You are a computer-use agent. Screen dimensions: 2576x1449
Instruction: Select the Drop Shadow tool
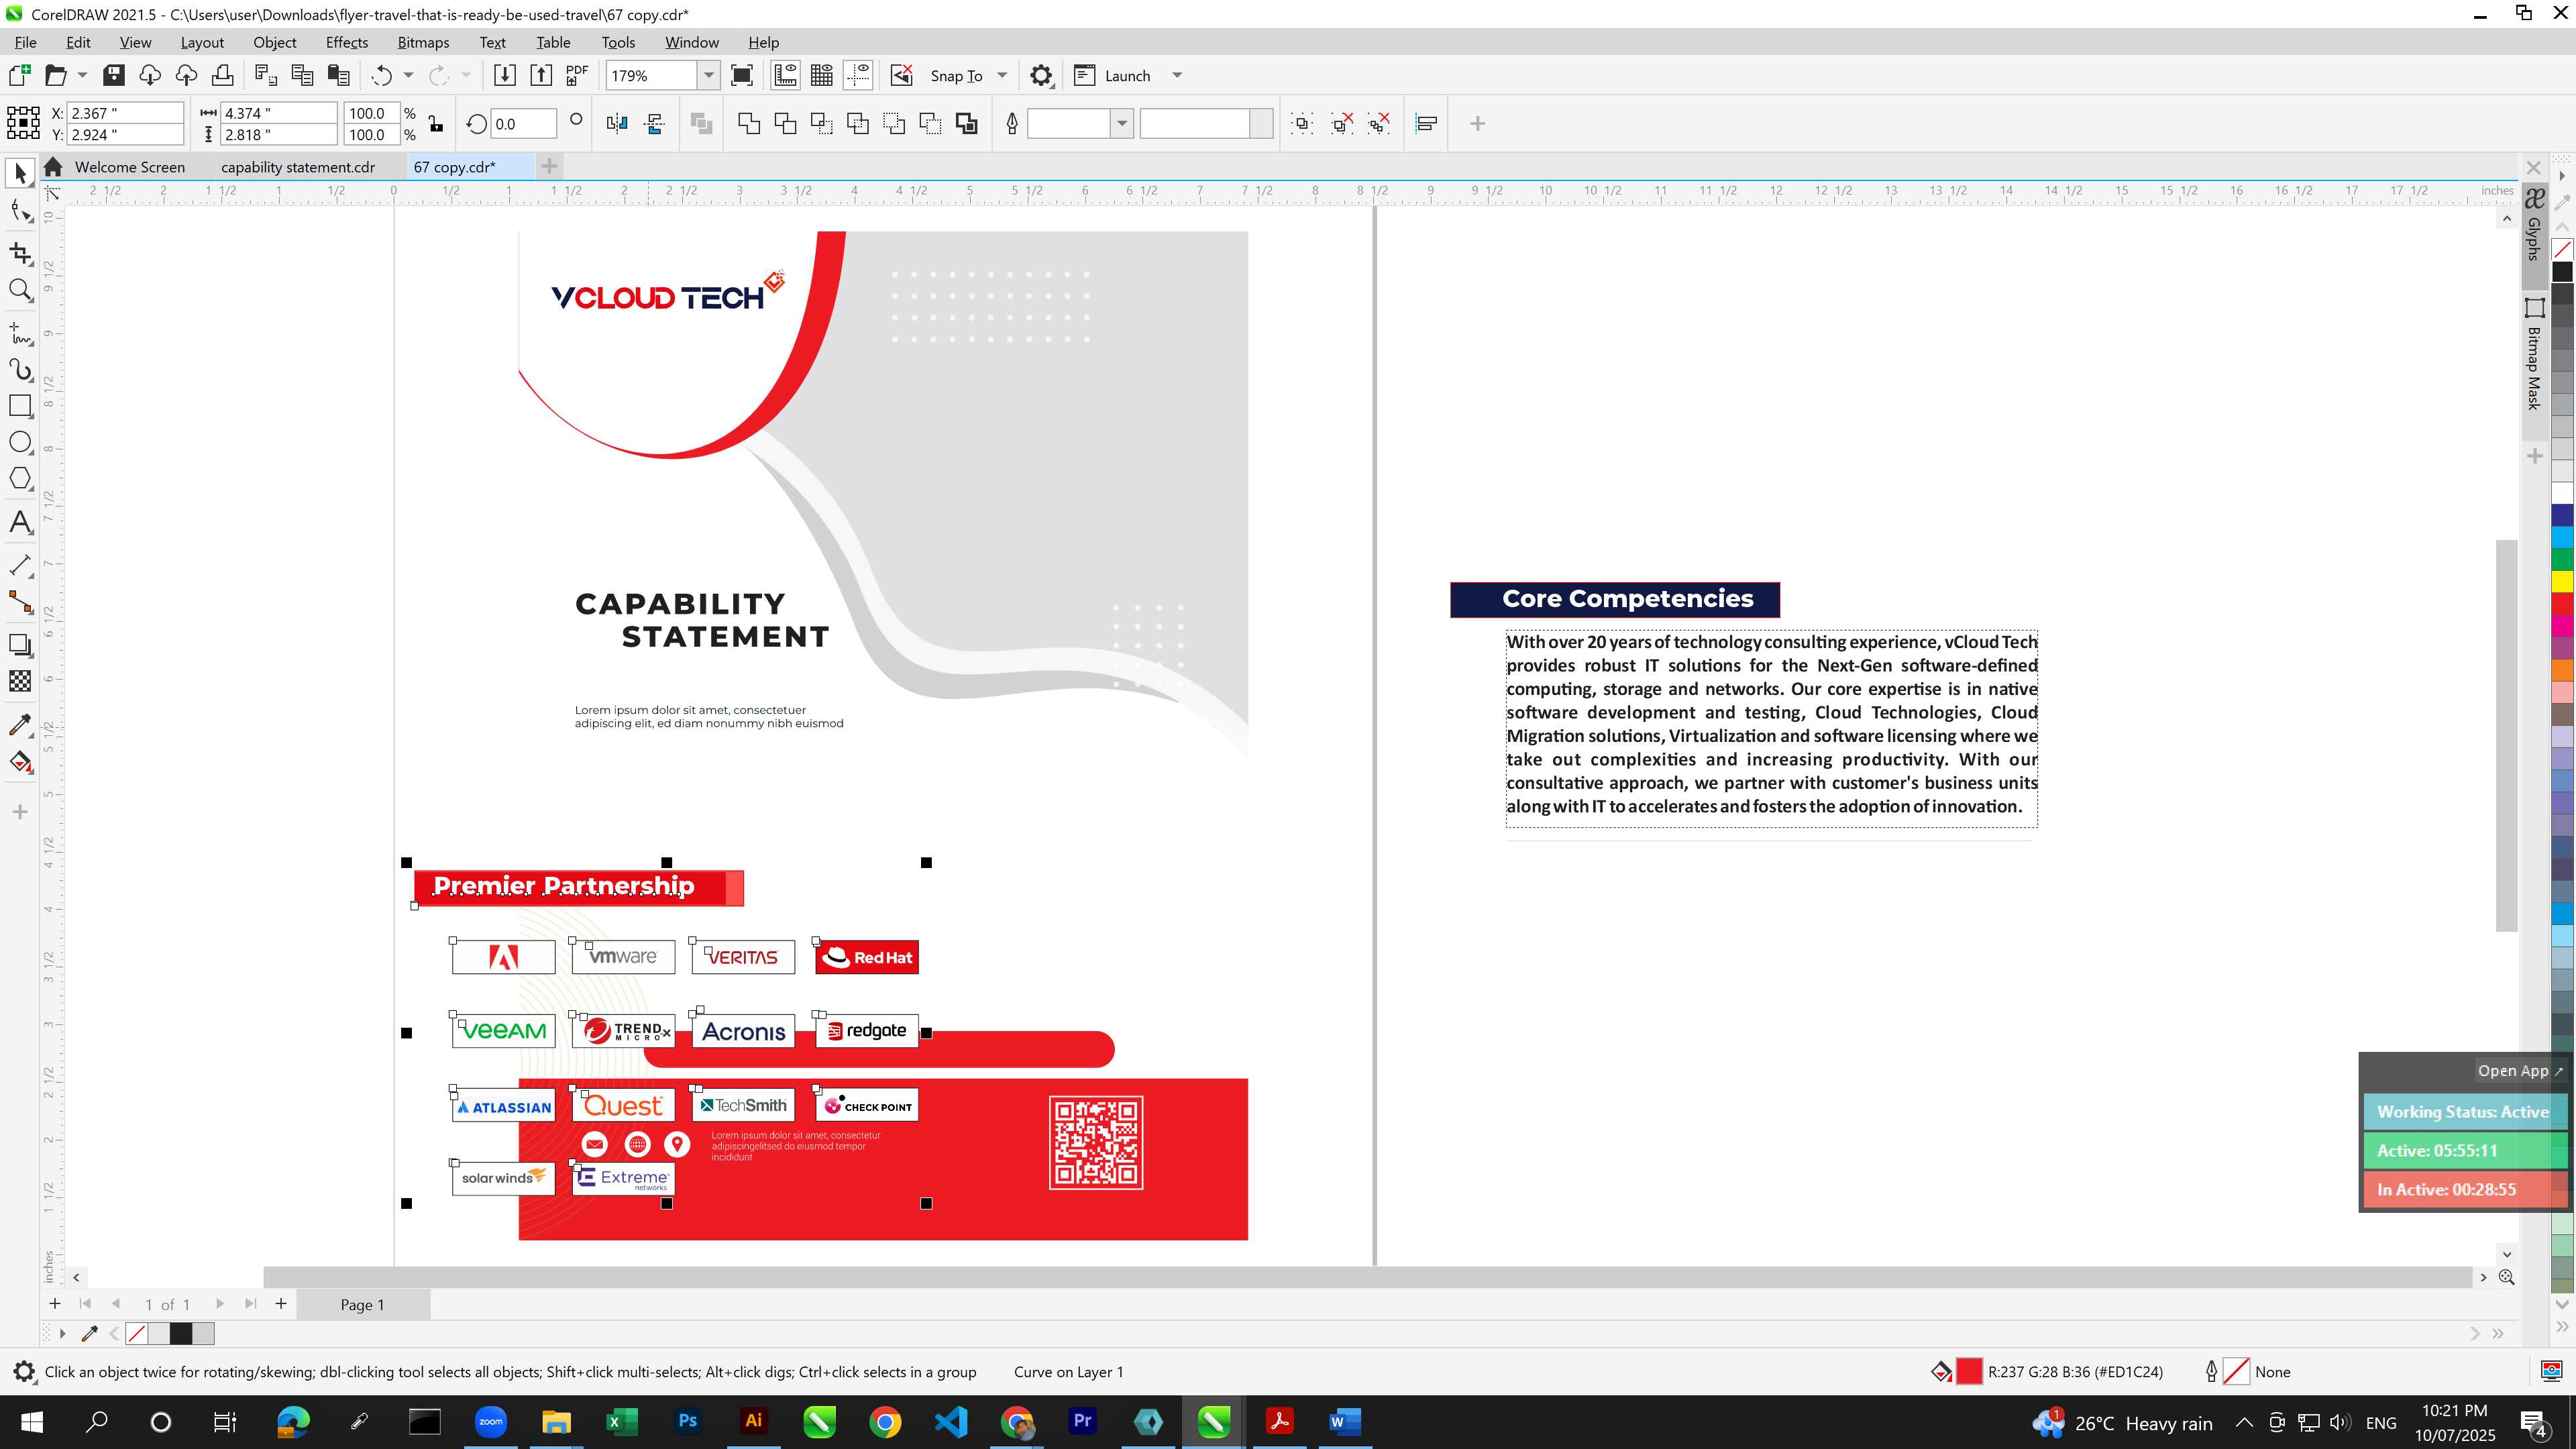20,645
